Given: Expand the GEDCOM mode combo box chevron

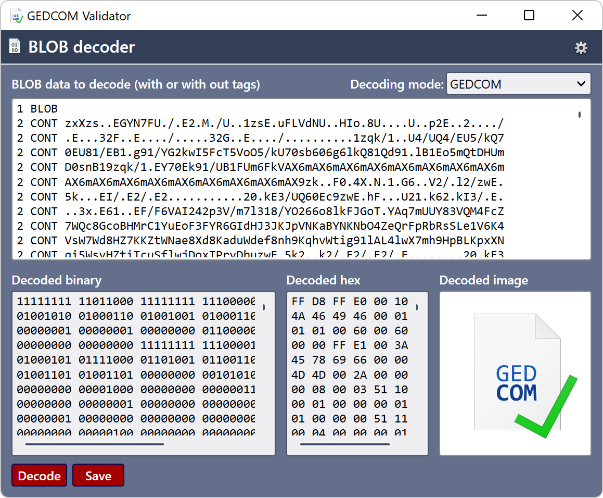Looking at the screenshot, I should 582,83.
